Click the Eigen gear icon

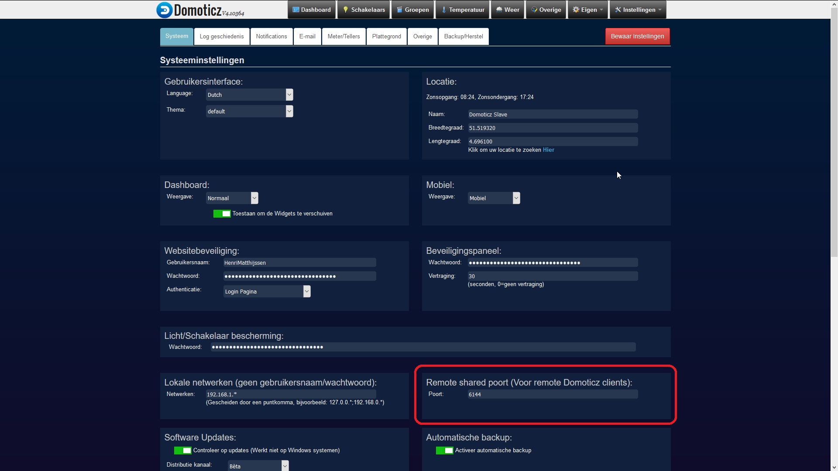pyautogui.click(x=576, y=10)
